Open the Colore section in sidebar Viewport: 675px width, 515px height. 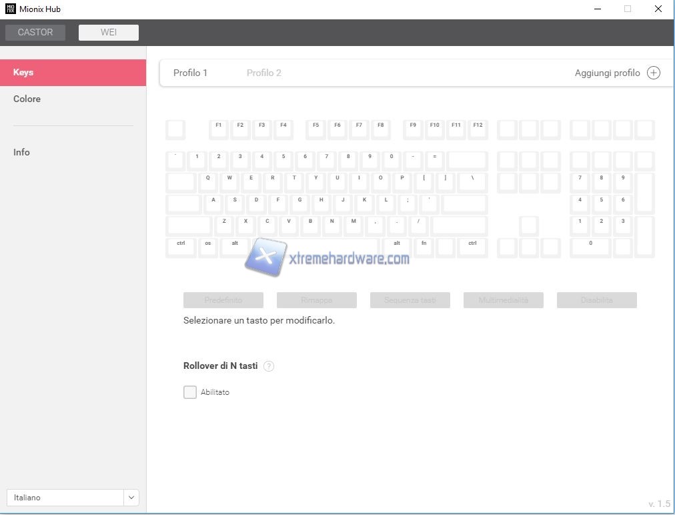point(27,99)
